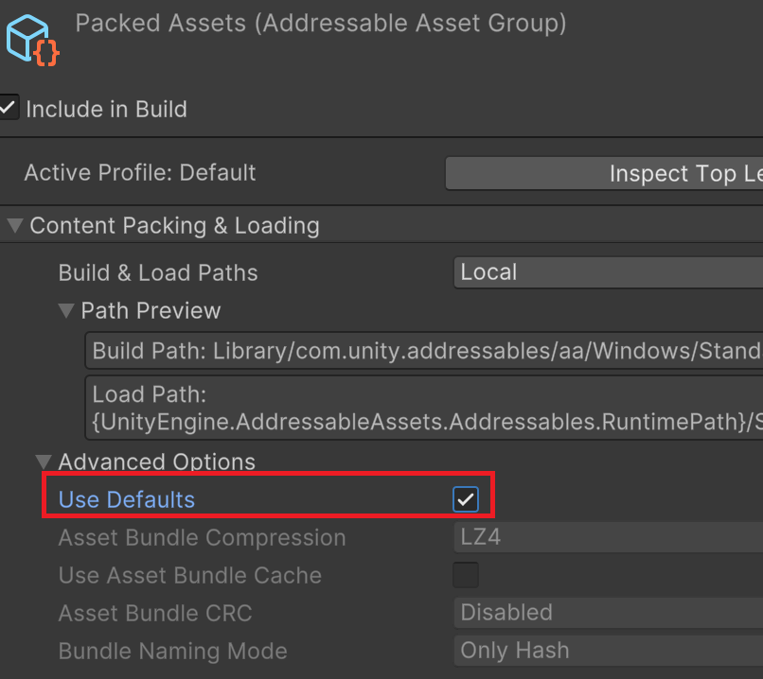Click the Inspect Top Level button
Viewport: 763px width, 679px height.
604,173
